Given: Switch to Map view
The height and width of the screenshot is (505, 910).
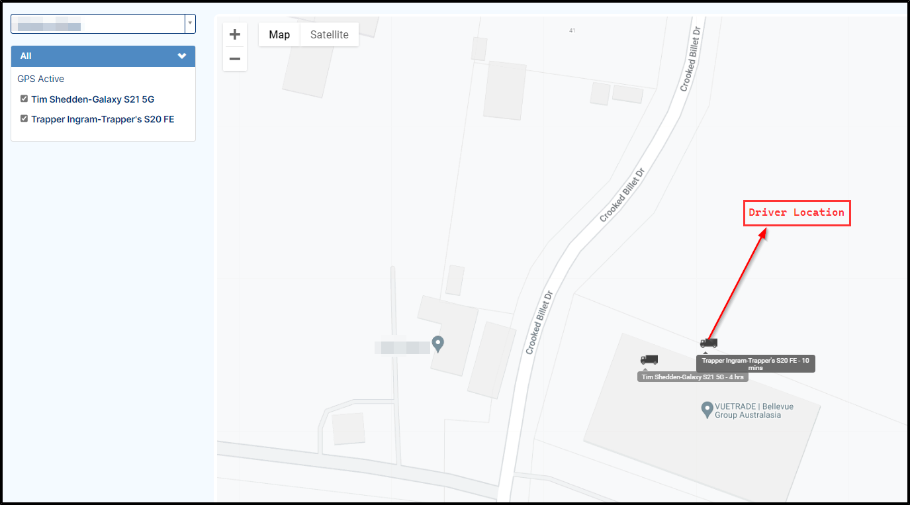Looking at the screenshot, I should tap(279, 34).
